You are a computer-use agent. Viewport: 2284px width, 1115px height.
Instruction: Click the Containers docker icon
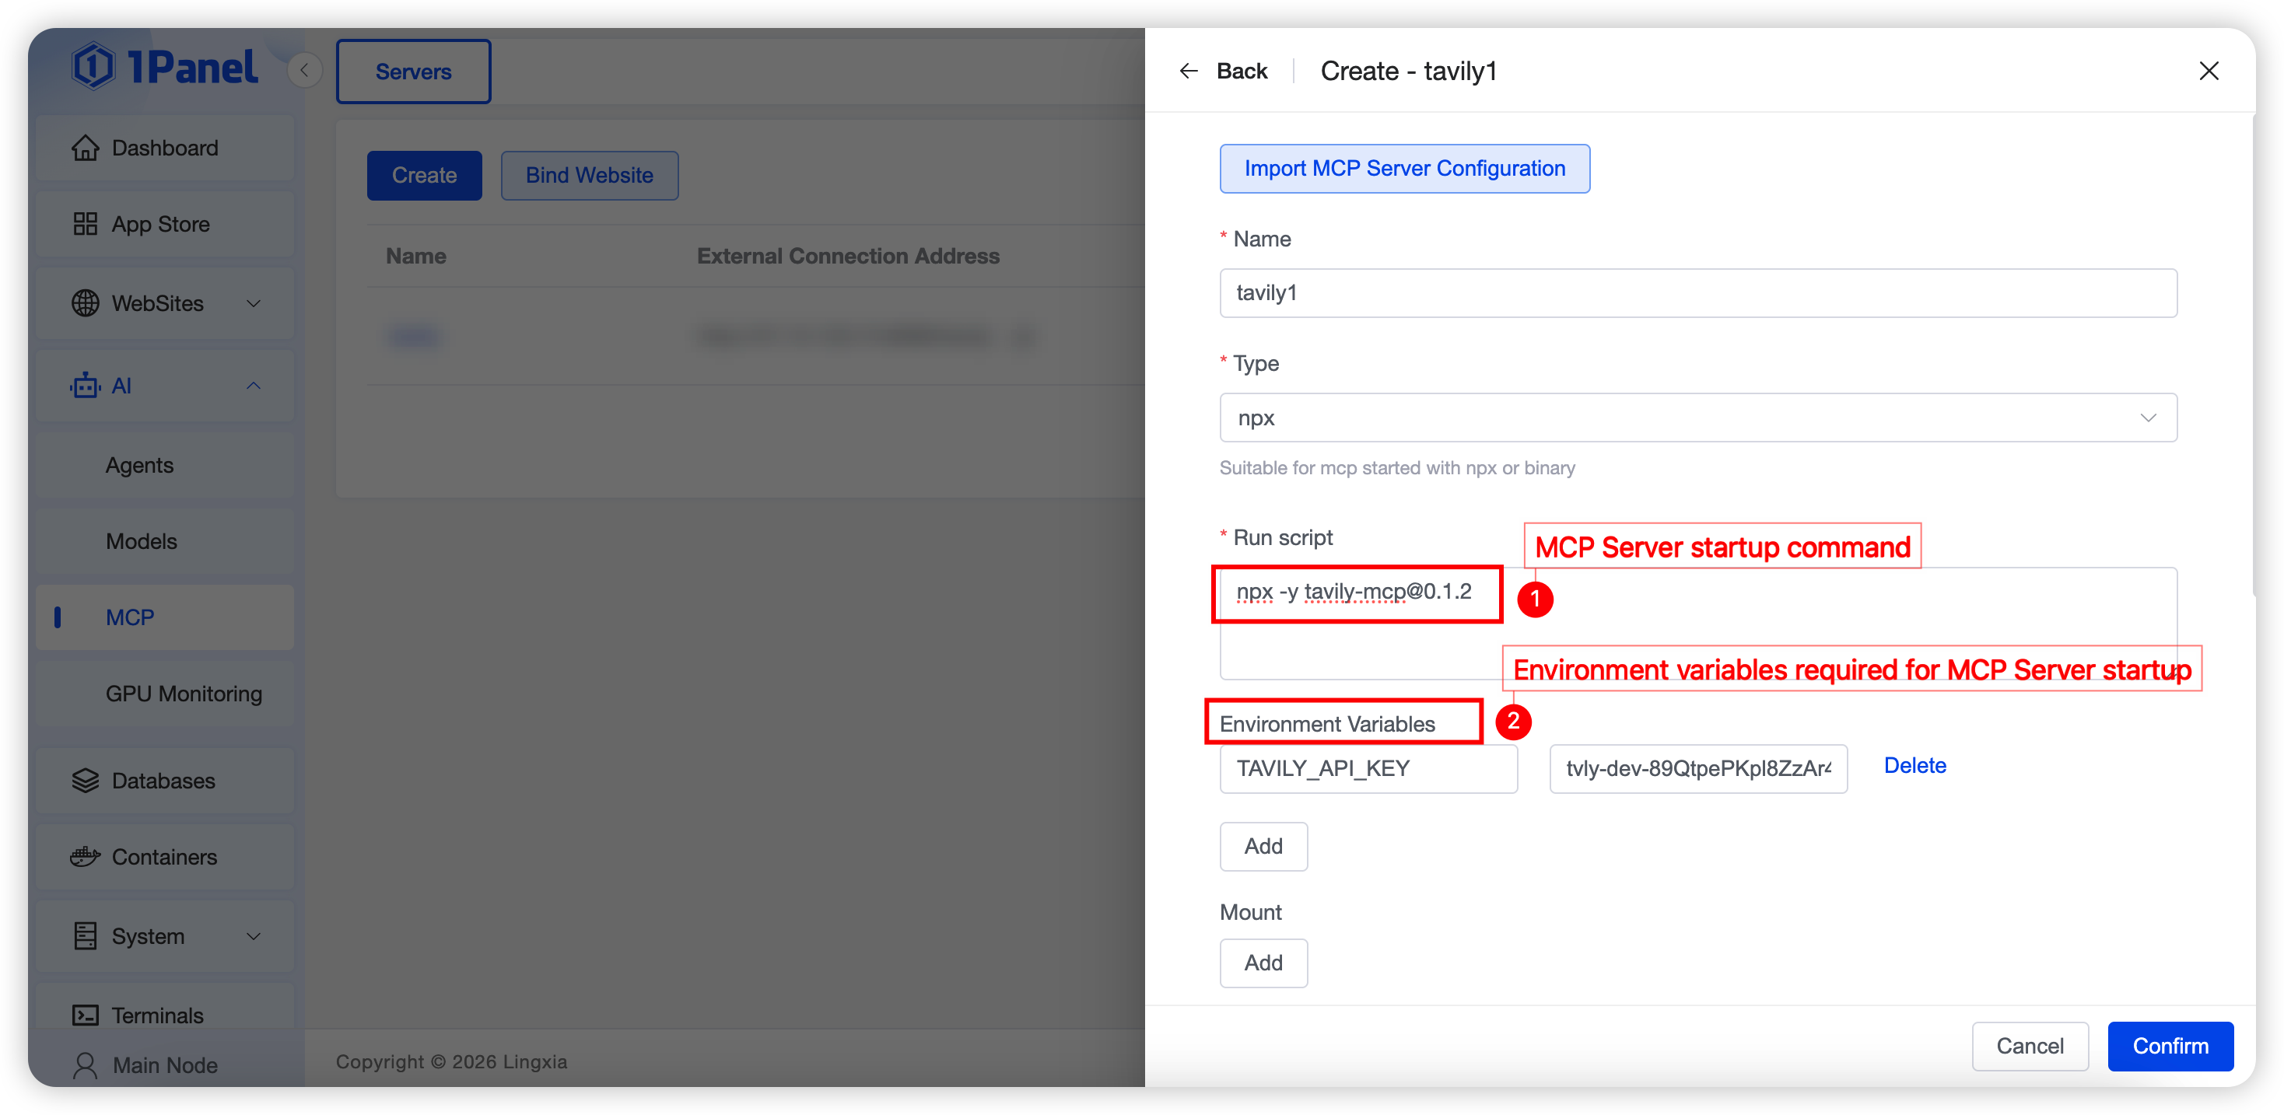tap(85, 857)
